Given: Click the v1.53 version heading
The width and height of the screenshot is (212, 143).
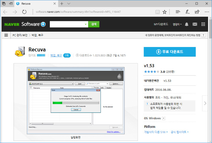Looking at the screenshot, I should click(x=149, y=66).
